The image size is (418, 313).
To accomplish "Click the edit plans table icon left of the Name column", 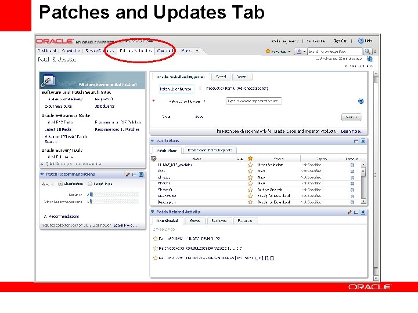I will point(153,159).
